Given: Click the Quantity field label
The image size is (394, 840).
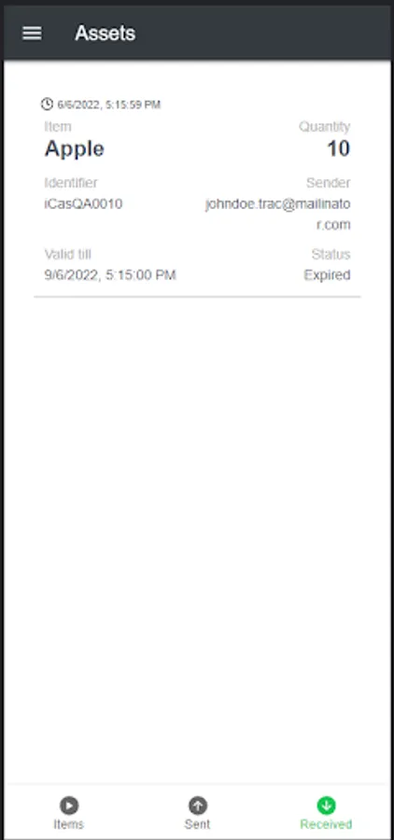Looking at the screenshot, I should [x=324, y=127].
